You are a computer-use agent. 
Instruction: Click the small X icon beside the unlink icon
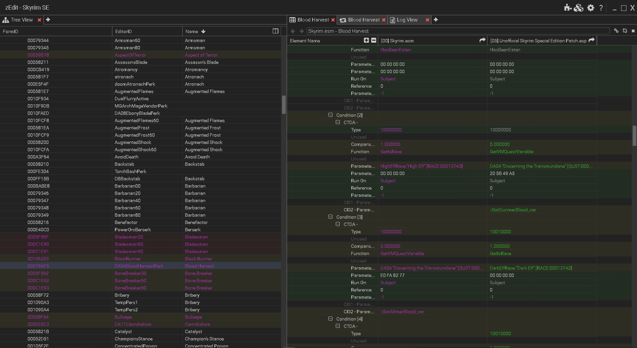[633, 31]
